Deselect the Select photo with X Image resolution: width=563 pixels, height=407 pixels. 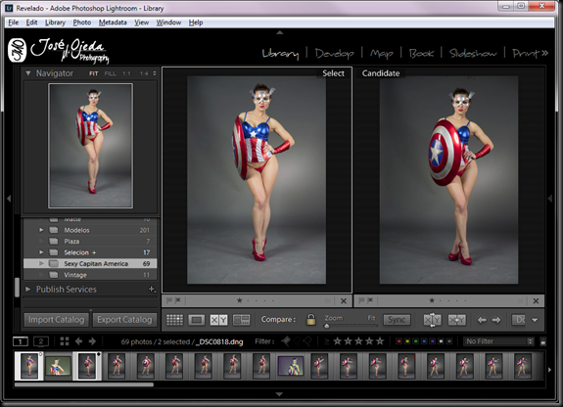click(x=344, y=300)
